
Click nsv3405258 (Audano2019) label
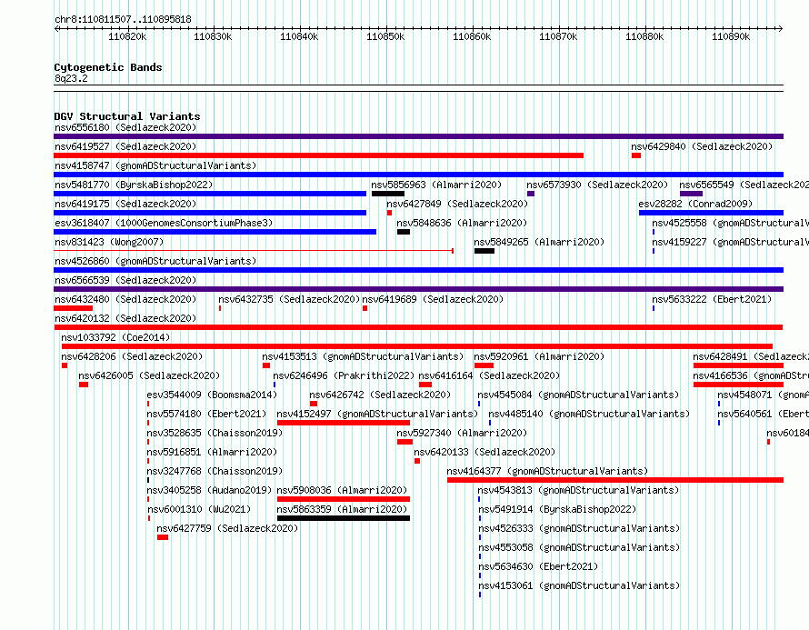click(x=209, y=490)
